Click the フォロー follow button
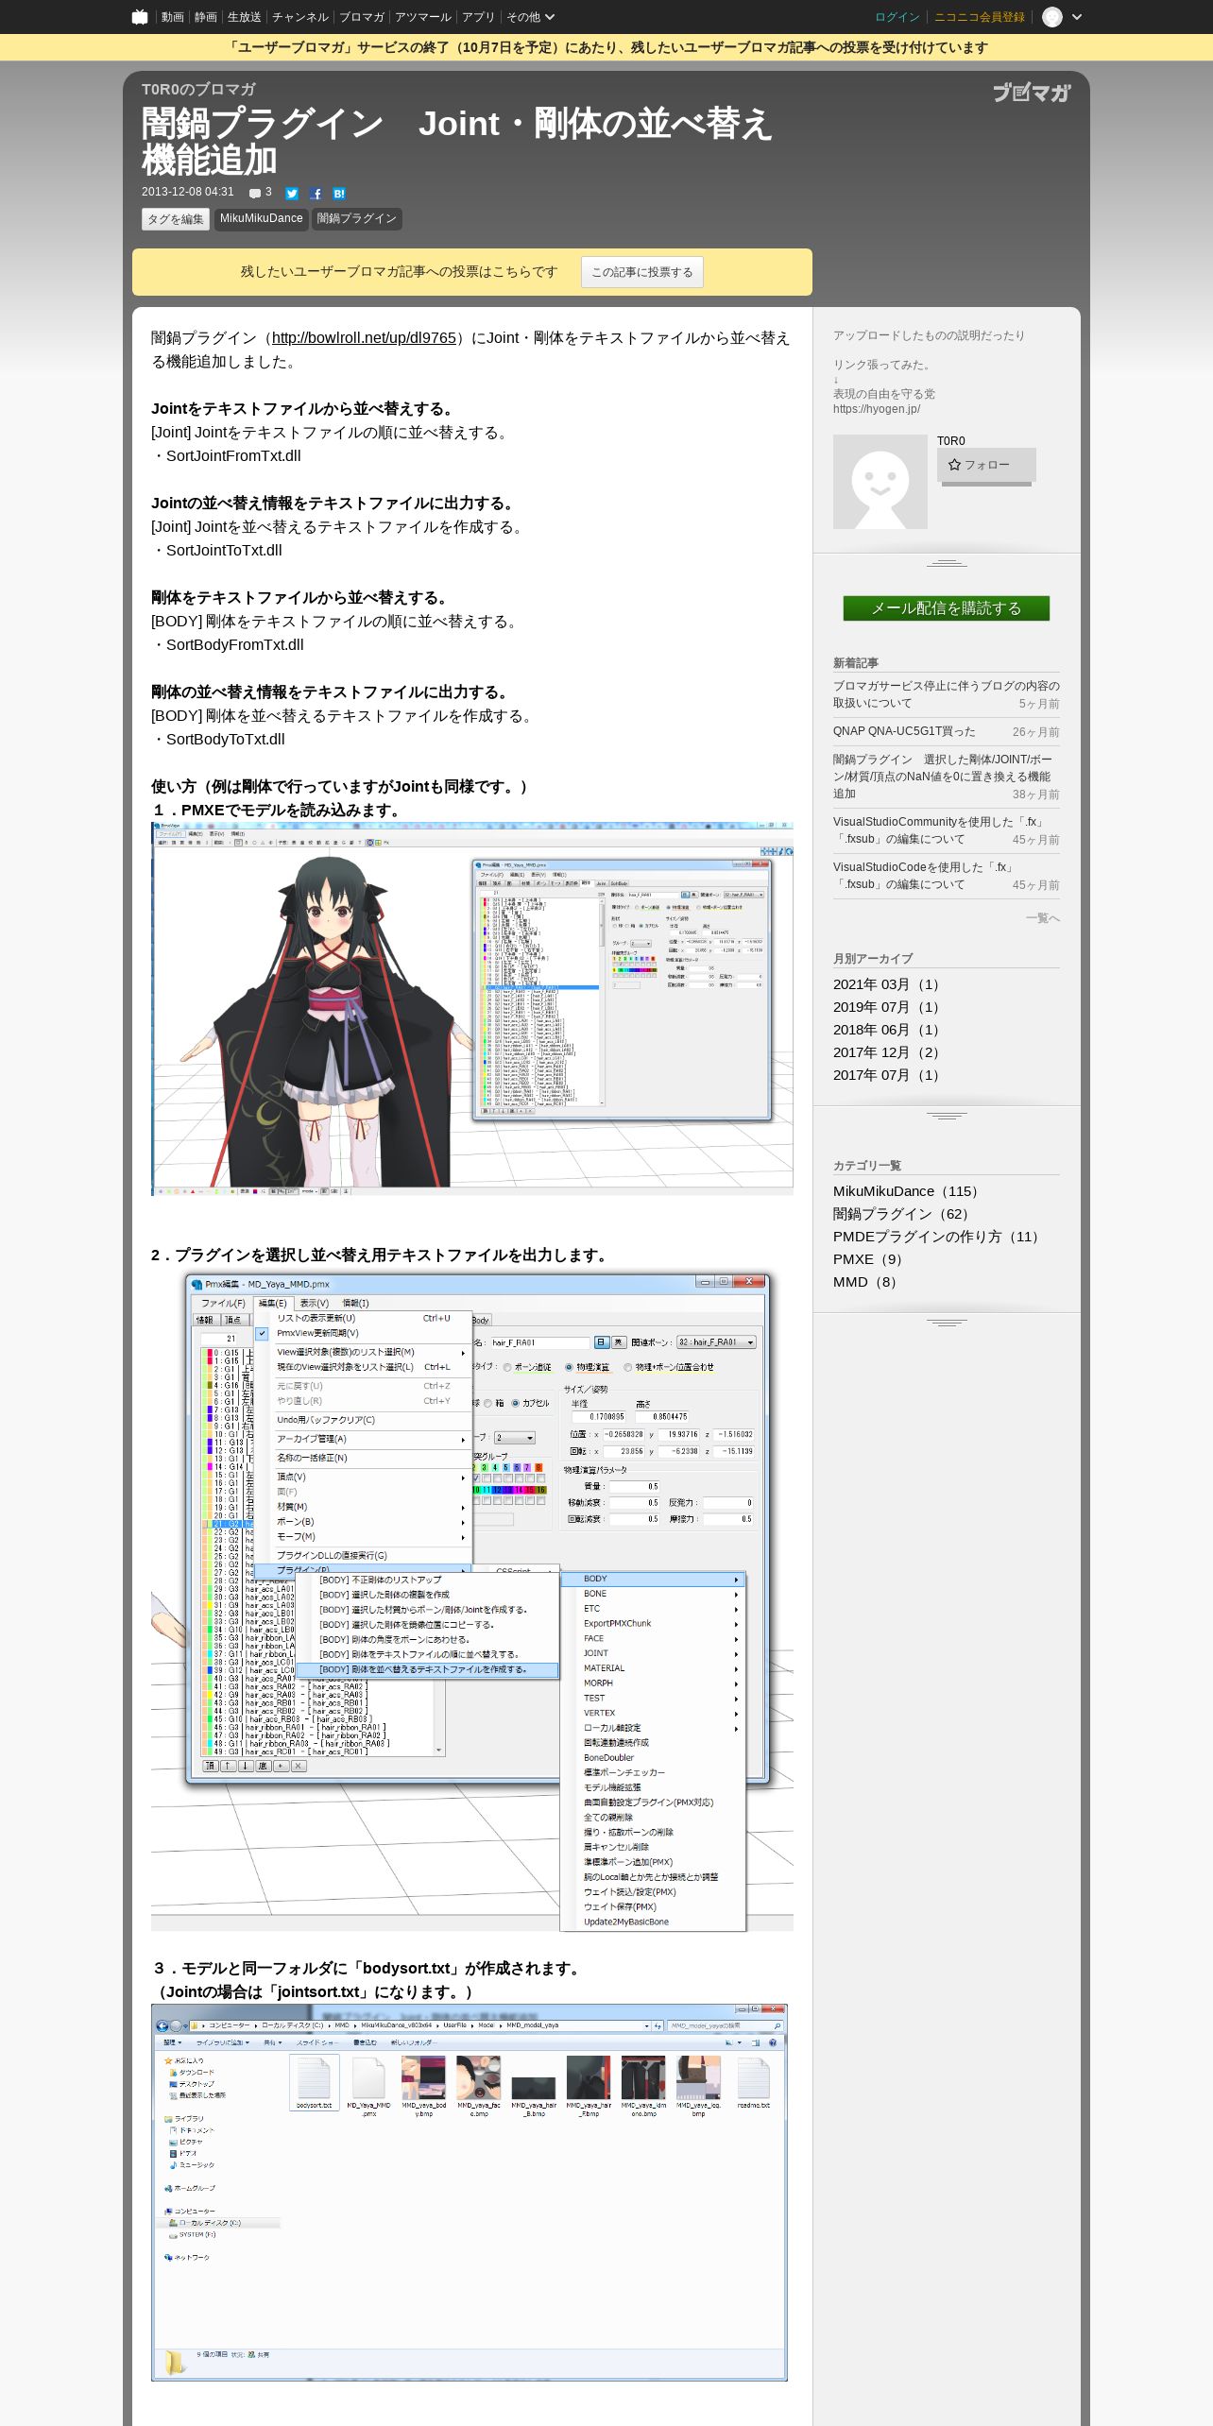 tap(986, 465)
